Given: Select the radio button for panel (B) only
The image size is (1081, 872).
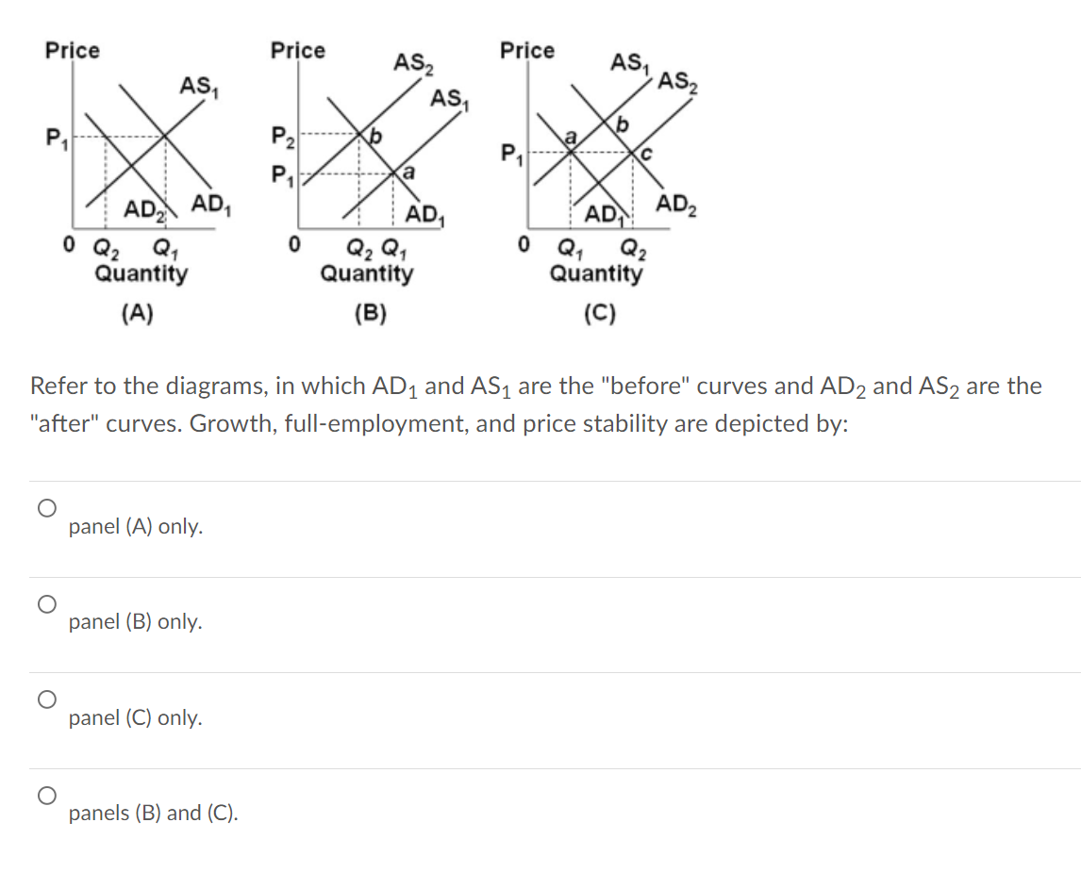Looking at the screenshot, I should coord(46,601).
